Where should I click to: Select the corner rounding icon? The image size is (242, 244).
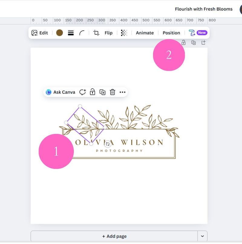[82, 33]
